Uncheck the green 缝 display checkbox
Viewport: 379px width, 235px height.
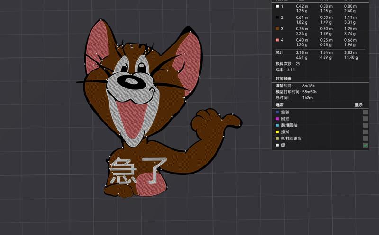(365, 145)
